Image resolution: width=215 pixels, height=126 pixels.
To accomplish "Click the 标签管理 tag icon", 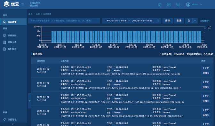I will [4, 119].
